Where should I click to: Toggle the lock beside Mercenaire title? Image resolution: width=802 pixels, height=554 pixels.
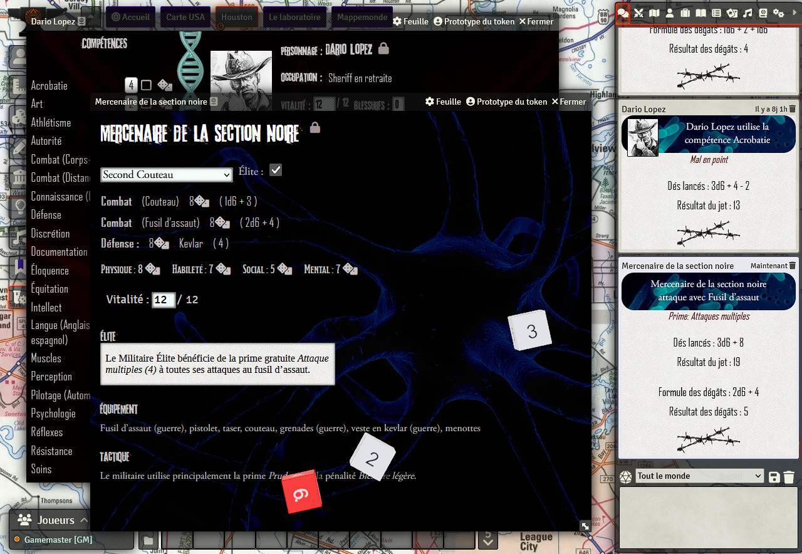coord(315,128)
